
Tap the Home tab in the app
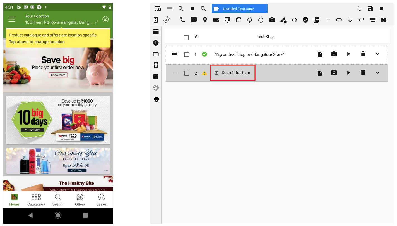pos(14,200)
